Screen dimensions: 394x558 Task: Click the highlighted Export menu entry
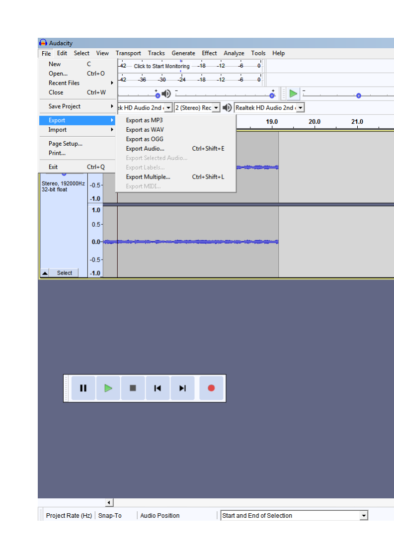pyautogui.click(x=77, y=120)
